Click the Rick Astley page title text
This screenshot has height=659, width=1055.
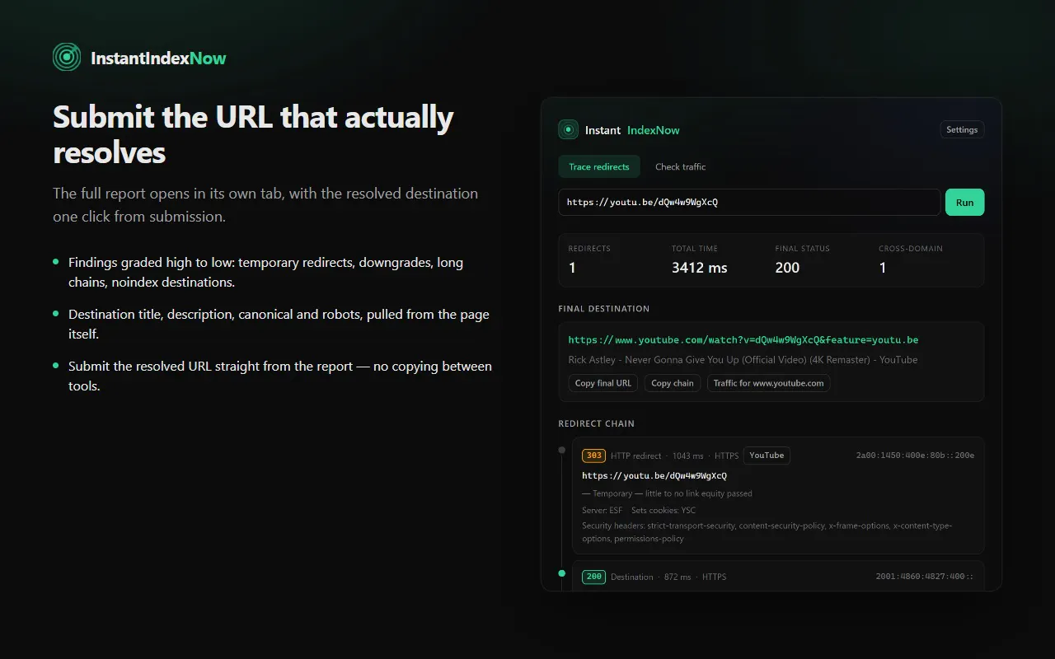pos(743,360)
